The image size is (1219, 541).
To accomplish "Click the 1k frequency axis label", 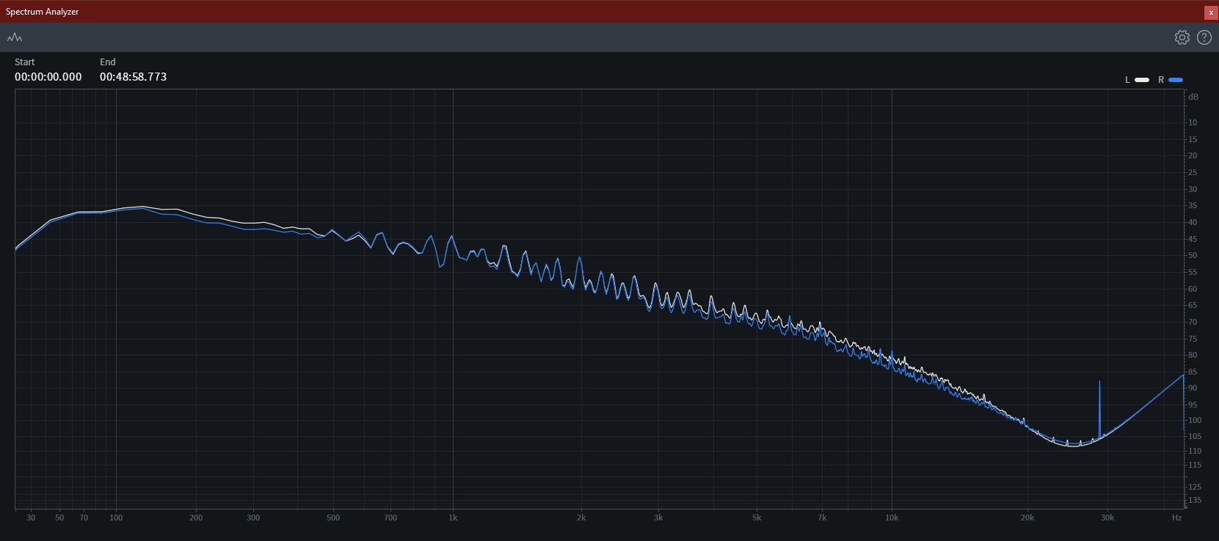I will [453, 518].
